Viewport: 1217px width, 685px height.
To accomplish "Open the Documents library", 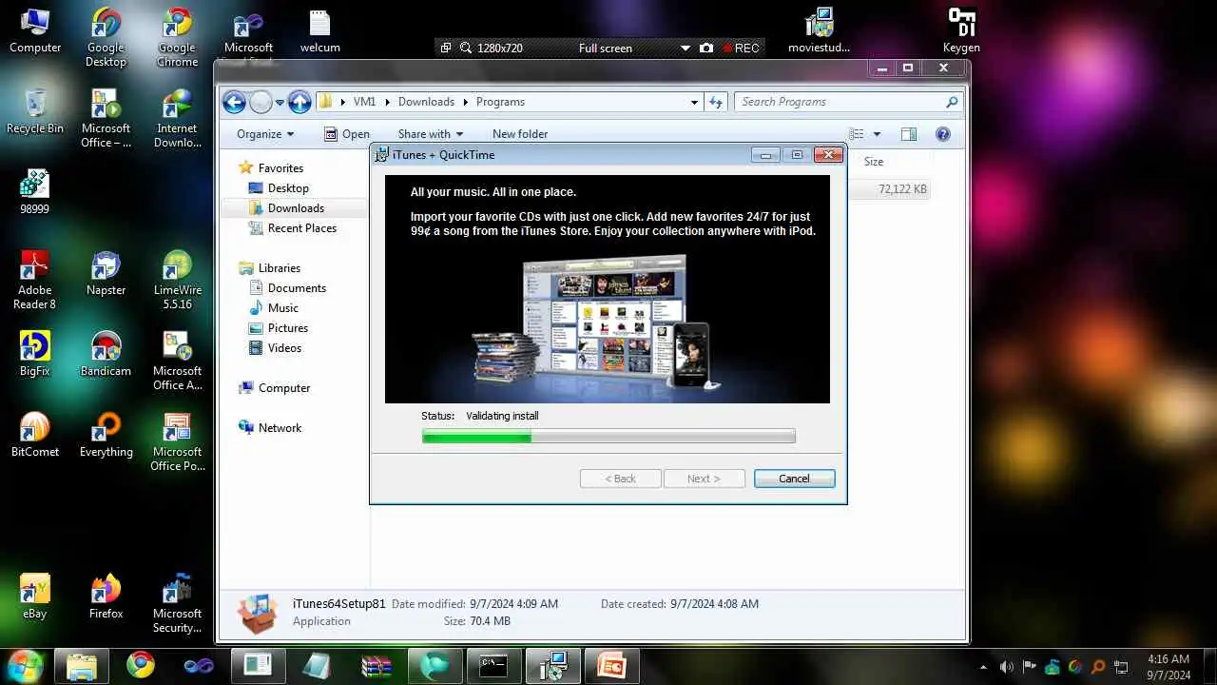I will (x=287, y=288).
